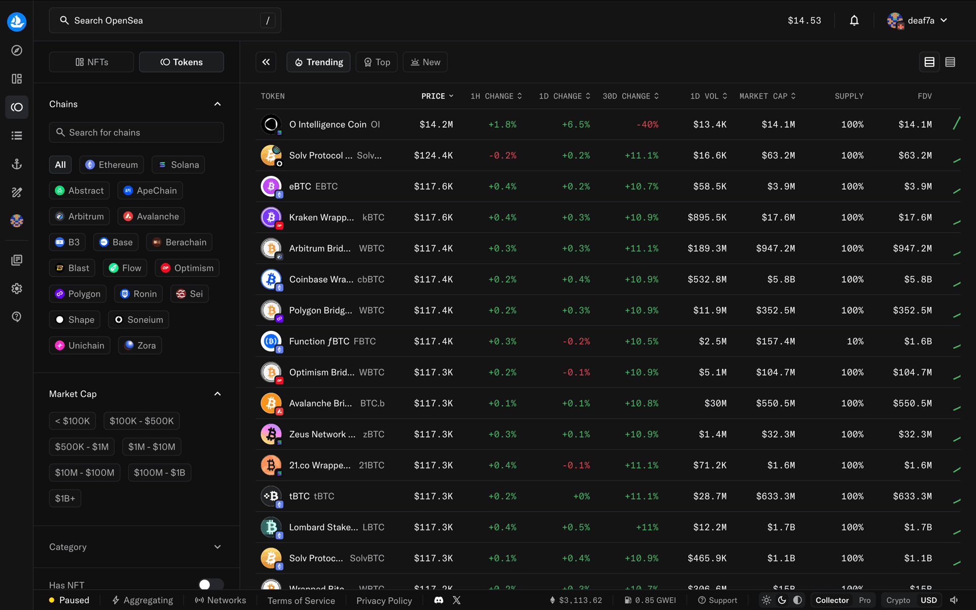Sort by the 1H CHANGE column
The height and width of the screenshot is (610, 976).
[x=496, y=96]
